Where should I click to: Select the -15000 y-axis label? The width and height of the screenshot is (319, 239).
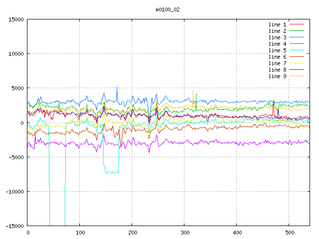(x=13, y=226)
